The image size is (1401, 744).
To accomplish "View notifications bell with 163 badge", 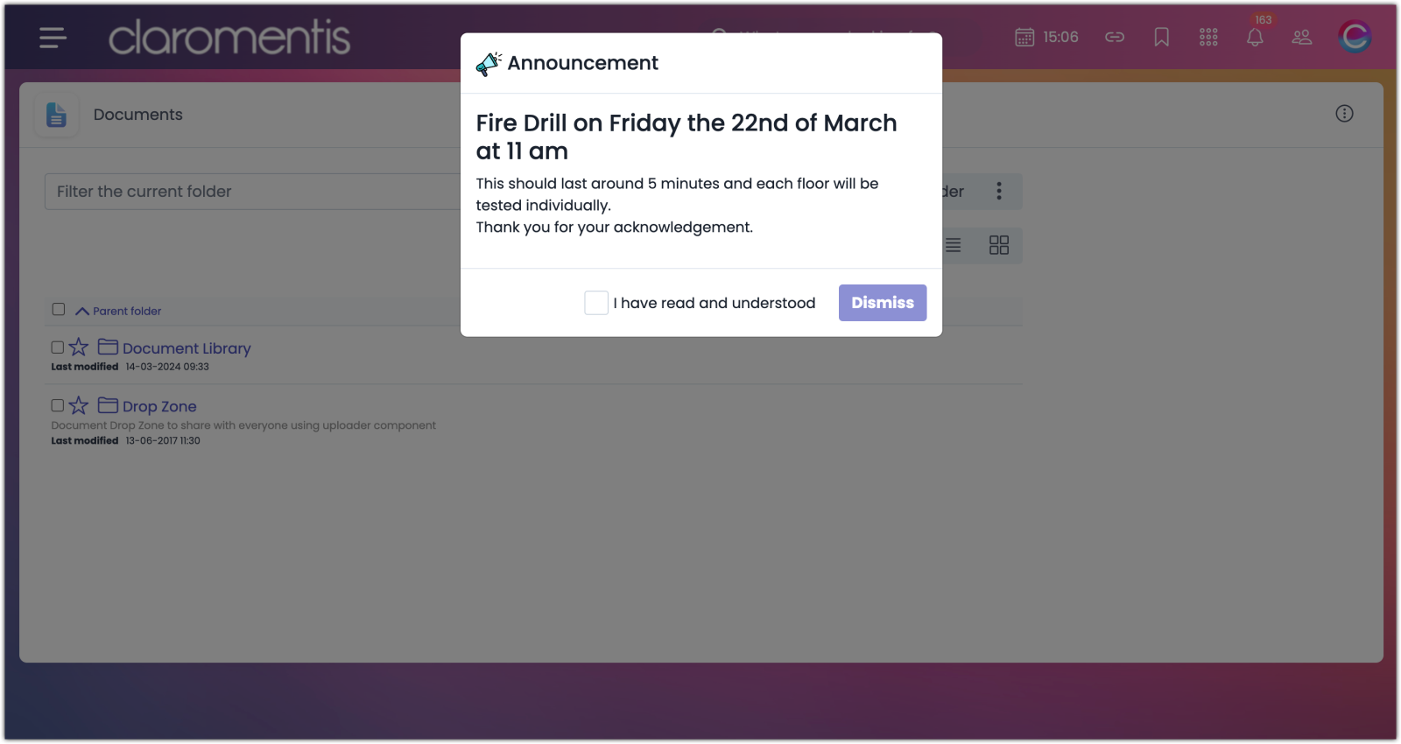I will [x=1255, y=38].
